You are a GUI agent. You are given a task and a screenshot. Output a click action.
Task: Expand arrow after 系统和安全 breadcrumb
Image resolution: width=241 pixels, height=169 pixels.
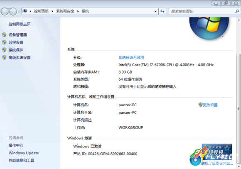pyautogui.click(x=78, y=11)
